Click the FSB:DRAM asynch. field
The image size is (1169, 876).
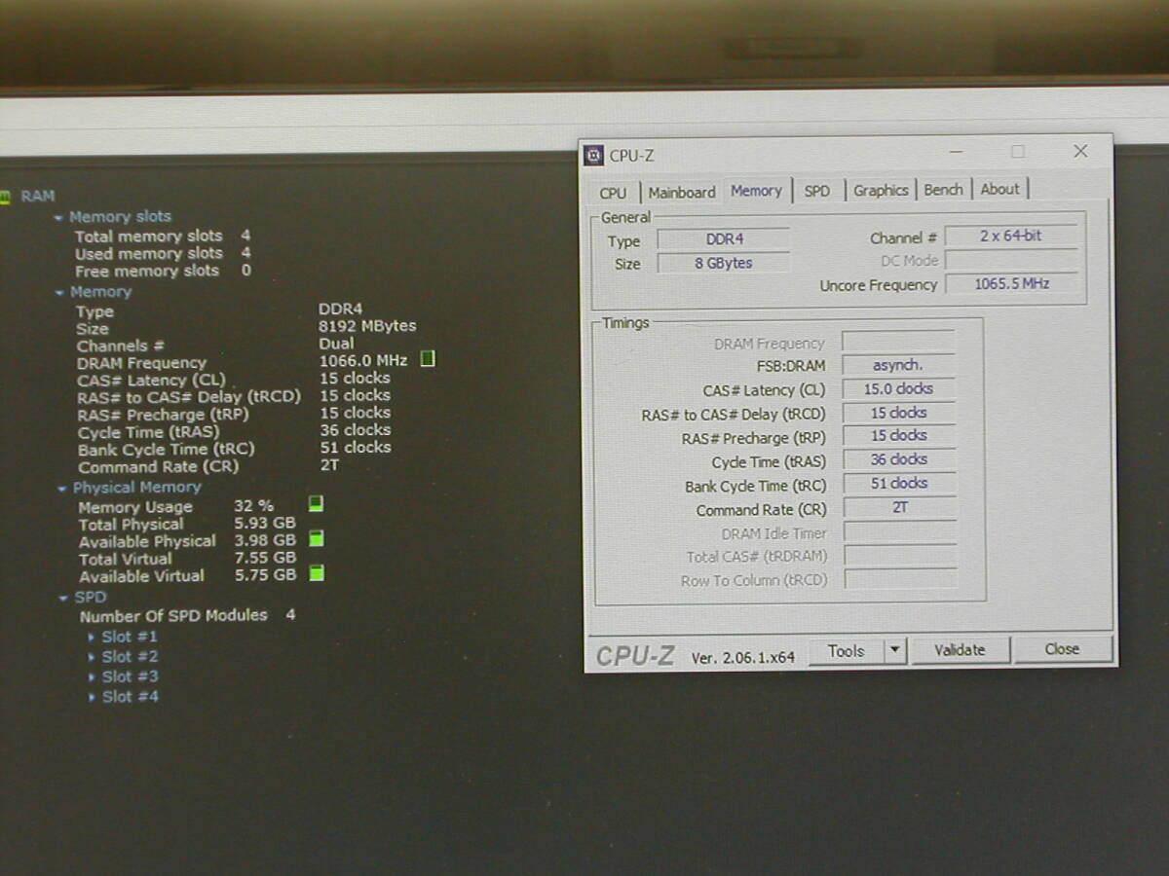pos(898,365)
